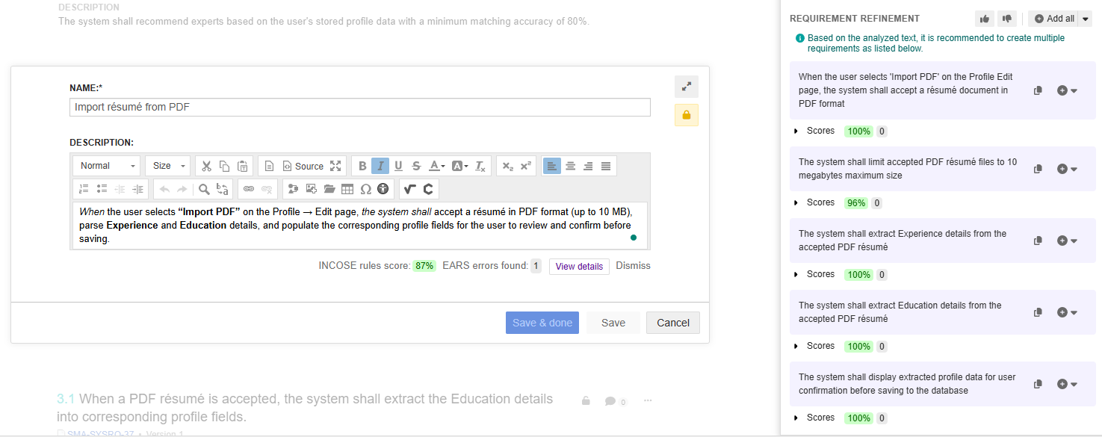
Task: Insert special character with Omega icon
Action: [x=365, y=189]
